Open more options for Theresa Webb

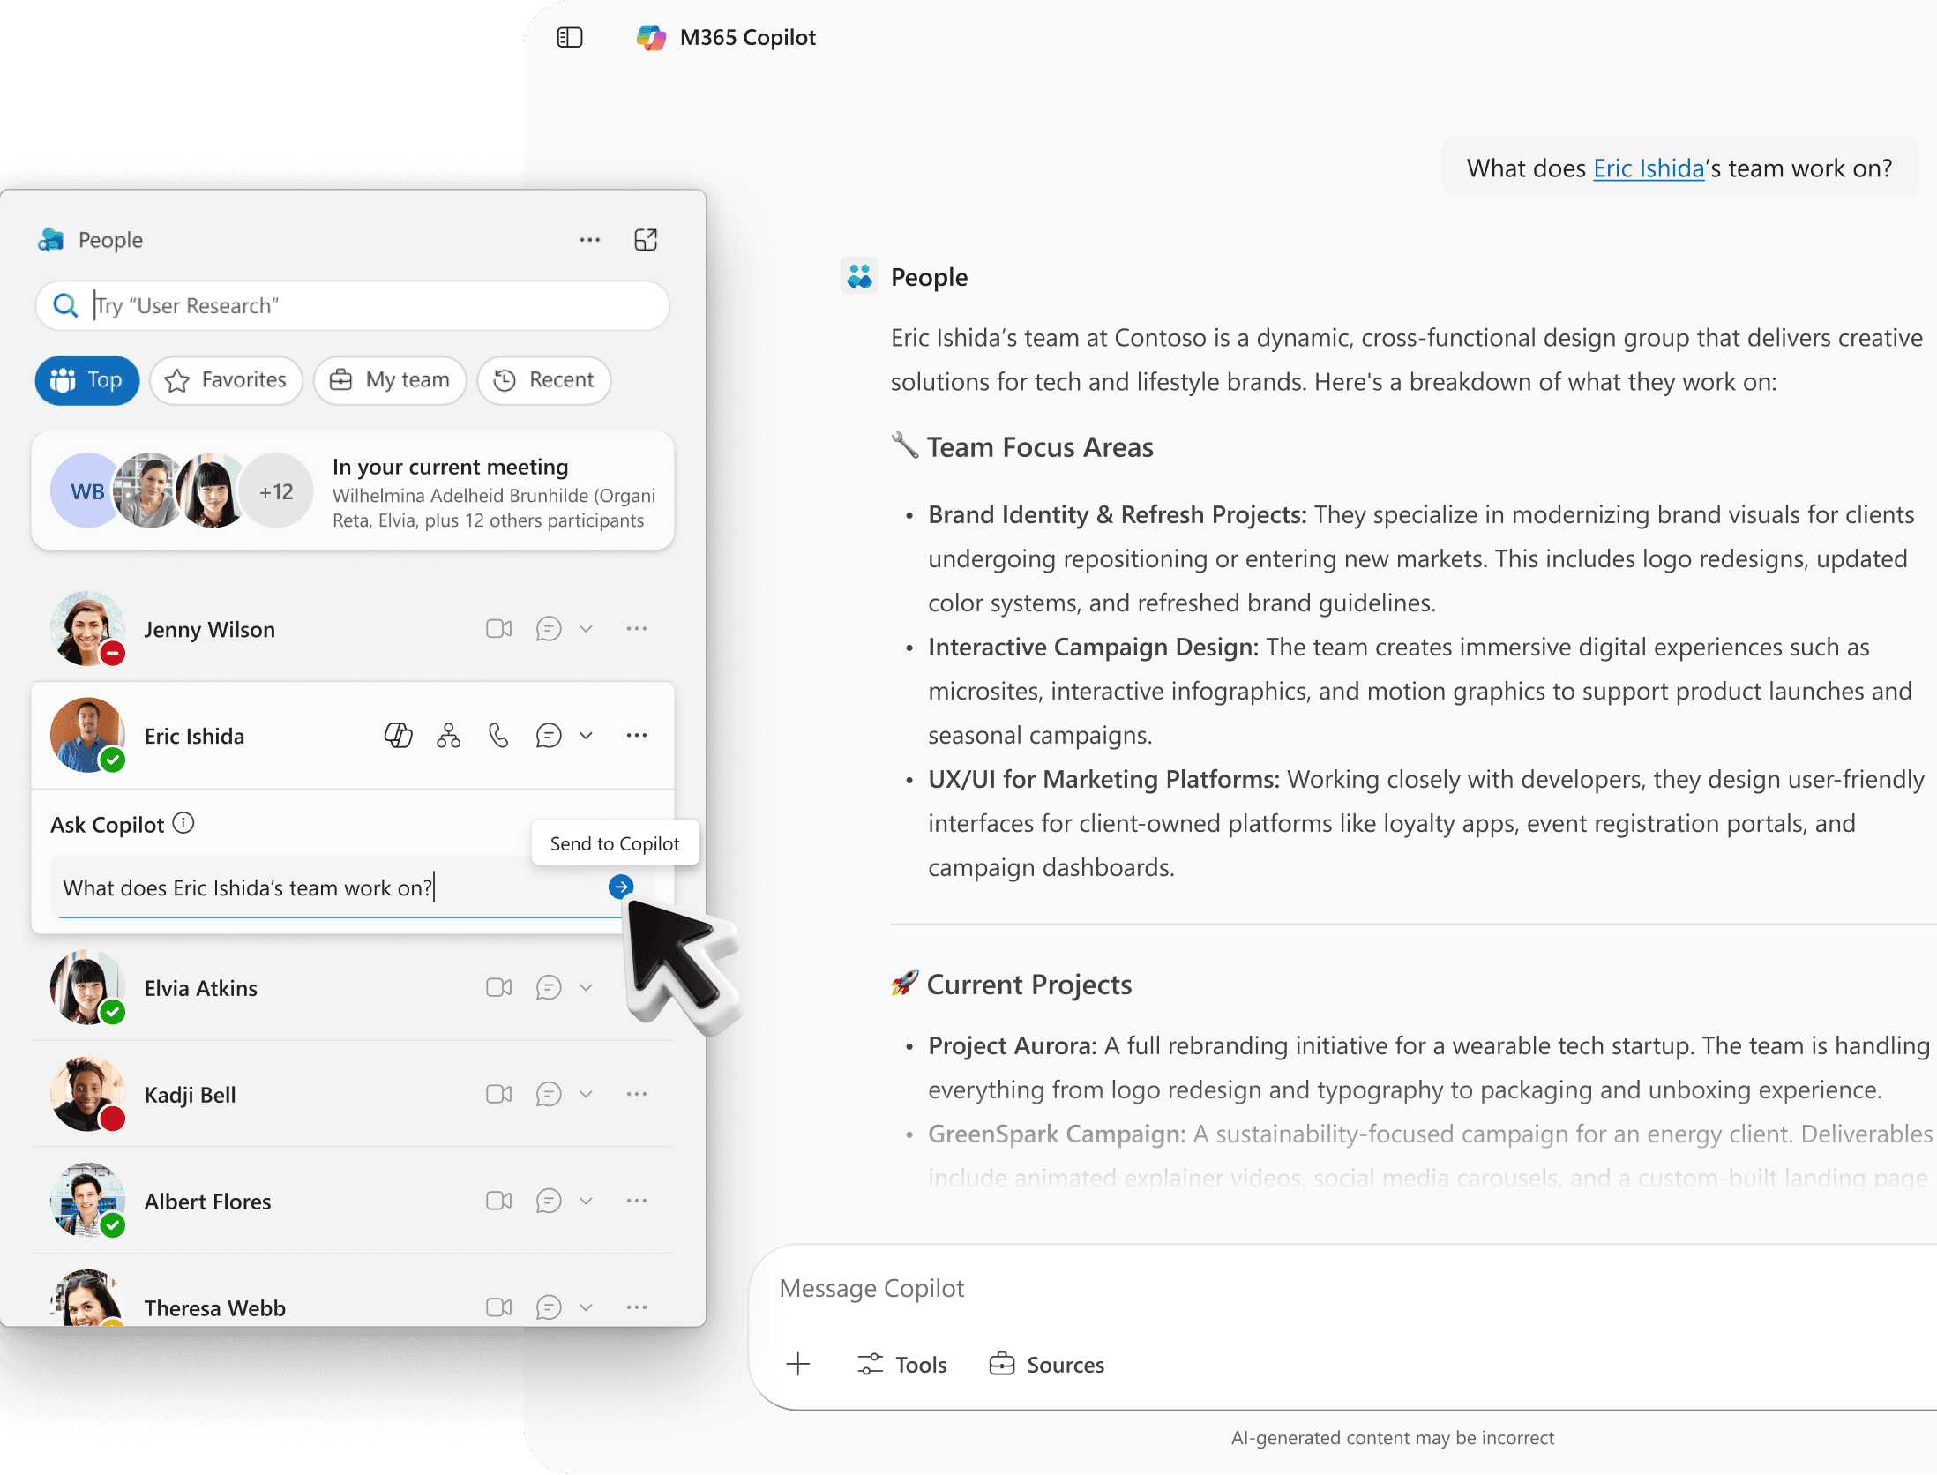coord(637,1308)
